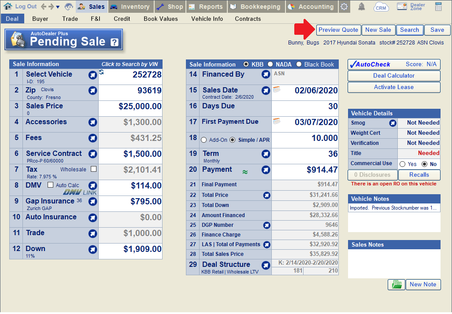Click Activate Lease button

tap(394, 87)
